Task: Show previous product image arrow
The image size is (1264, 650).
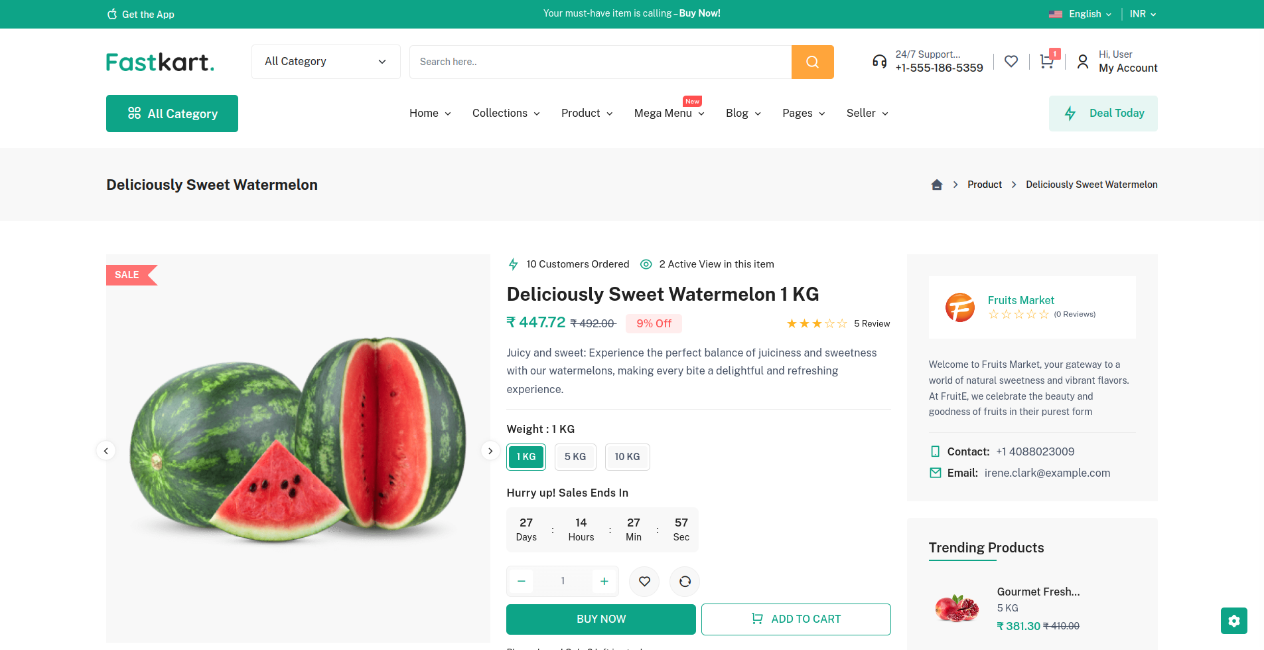Action: 106,451
